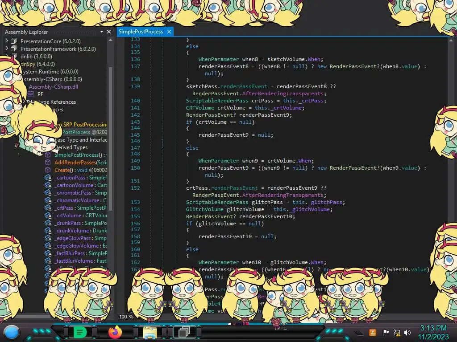Click the dnlib assembly icon

[x=14, y=56]
